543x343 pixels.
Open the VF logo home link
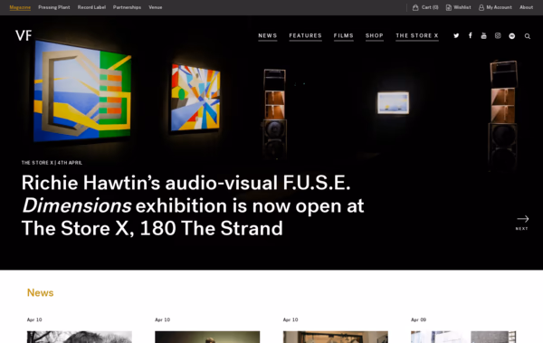pyautogui.click(x=24, y=35)
